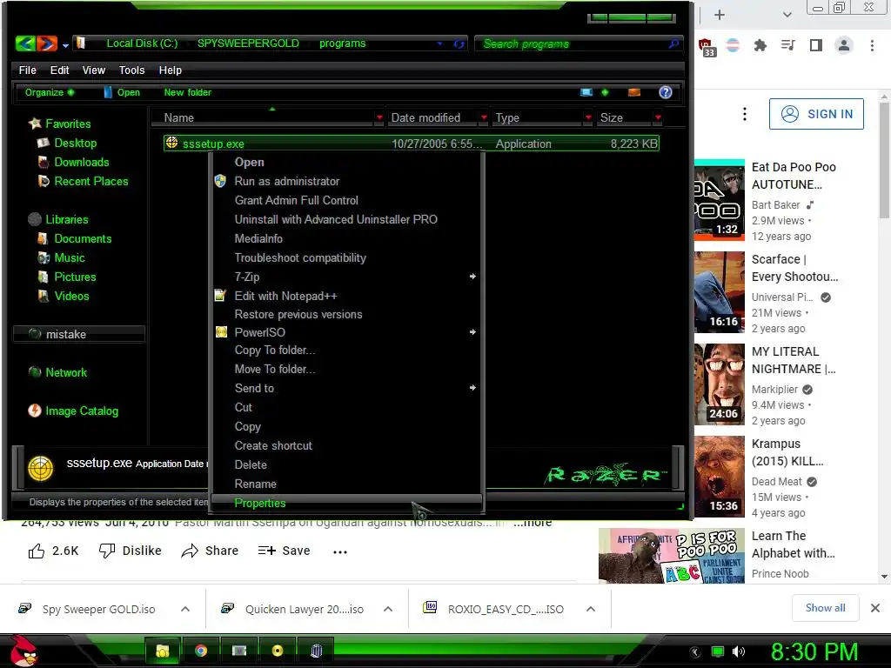This screenshot has width=891, height=668.
Task: Open the Documents library
Action: [x=83, y=238]
